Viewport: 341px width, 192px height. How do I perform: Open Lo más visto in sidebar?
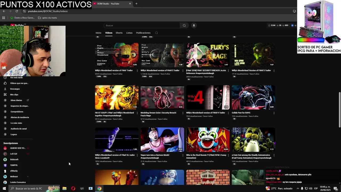(x=16, y=123)
